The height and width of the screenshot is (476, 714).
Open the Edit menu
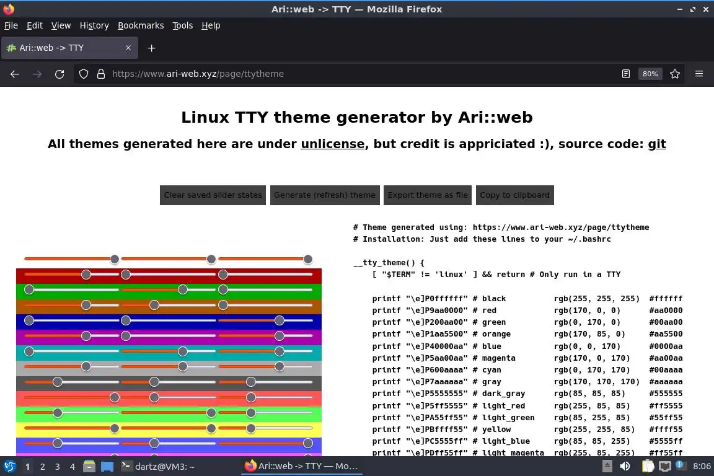pos(35,25)
